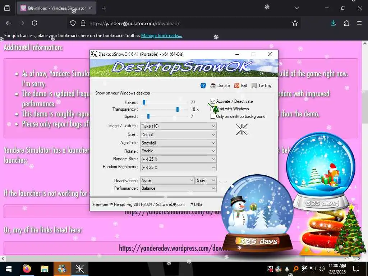Toggle the Start with Windows checkbox
Screen dimensions: 368x276
click(x=213, y=109)
